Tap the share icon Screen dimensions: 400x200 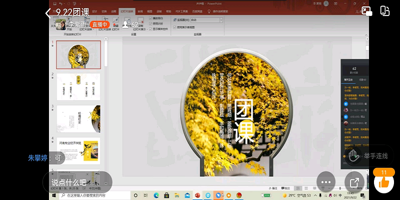click(354, 183)
